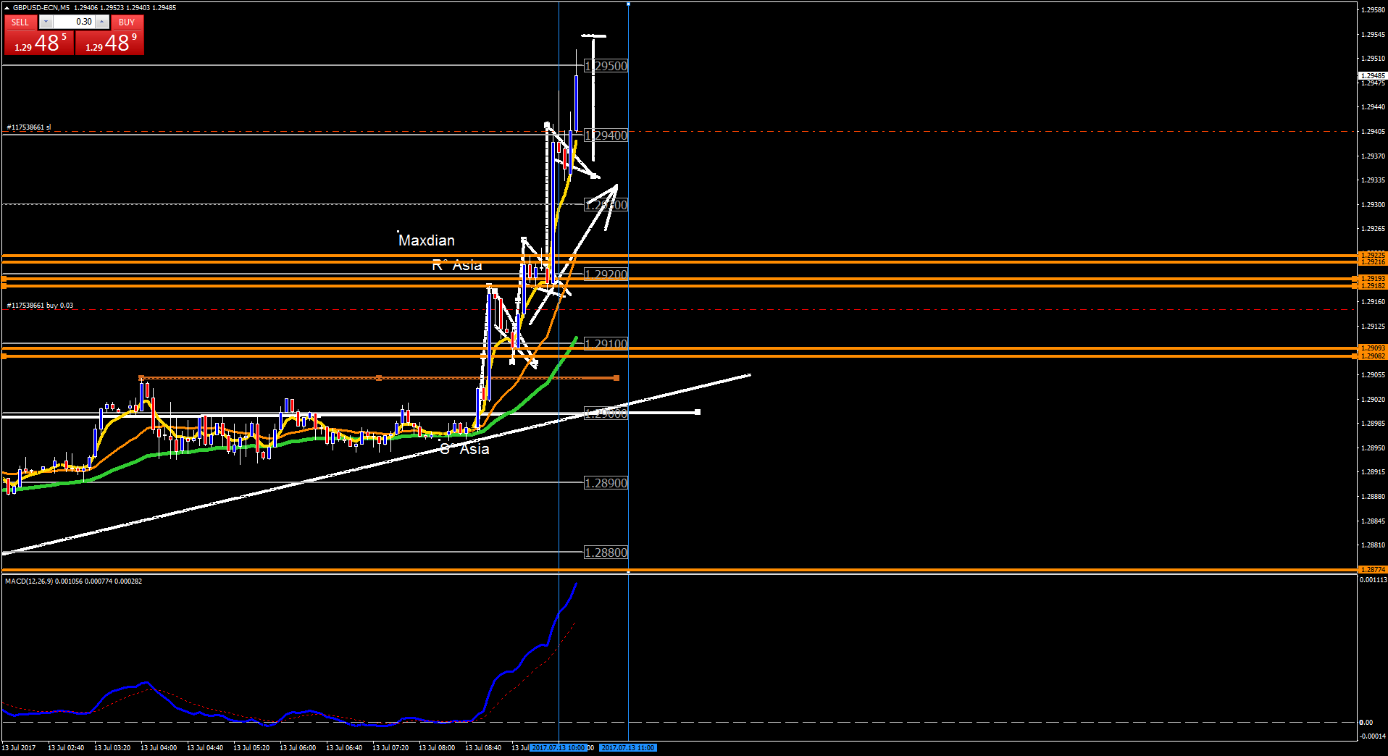Viewport: 1388px width, 756px height.
Task: Increase lot volume with up arrow
Action: [x=102, y=22]
